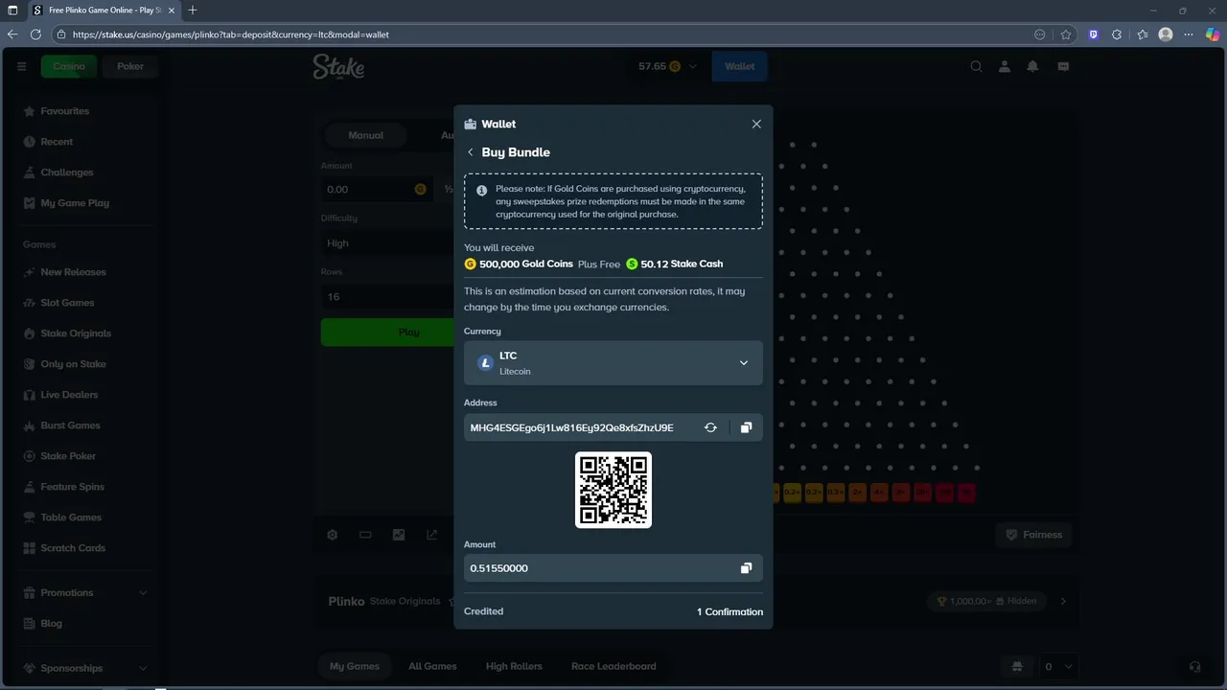Viewport: 1227px width, 690px height.
Task: Open game settings gear icon
Action: click(333, 535)
